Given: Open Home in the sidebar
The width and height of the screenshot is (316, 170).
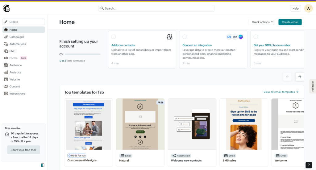Looking at the screenshot, I should (23, 30).
